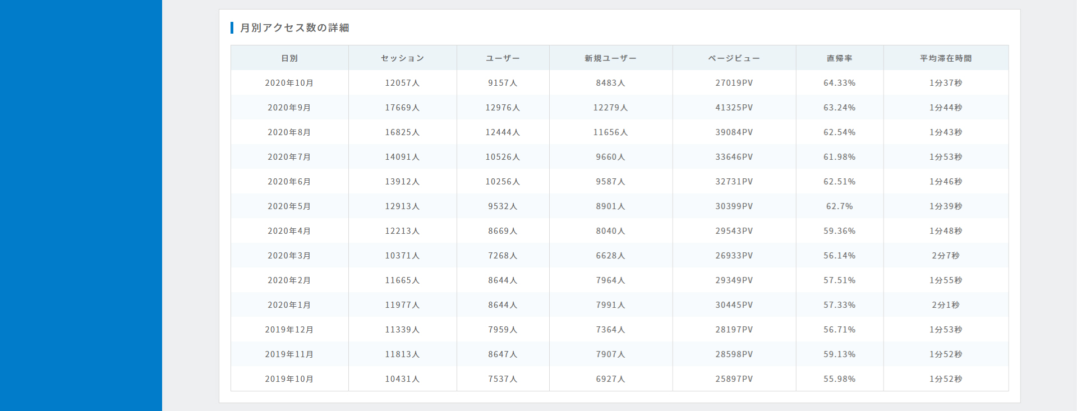Click session value 14091人
The image size is (1077, 411).
coord(403,157)
